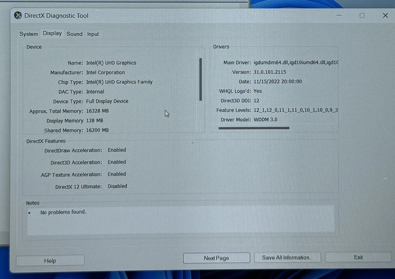
Task: Select the Display tab
Action: pyautogui.click(x=52, y=34)
